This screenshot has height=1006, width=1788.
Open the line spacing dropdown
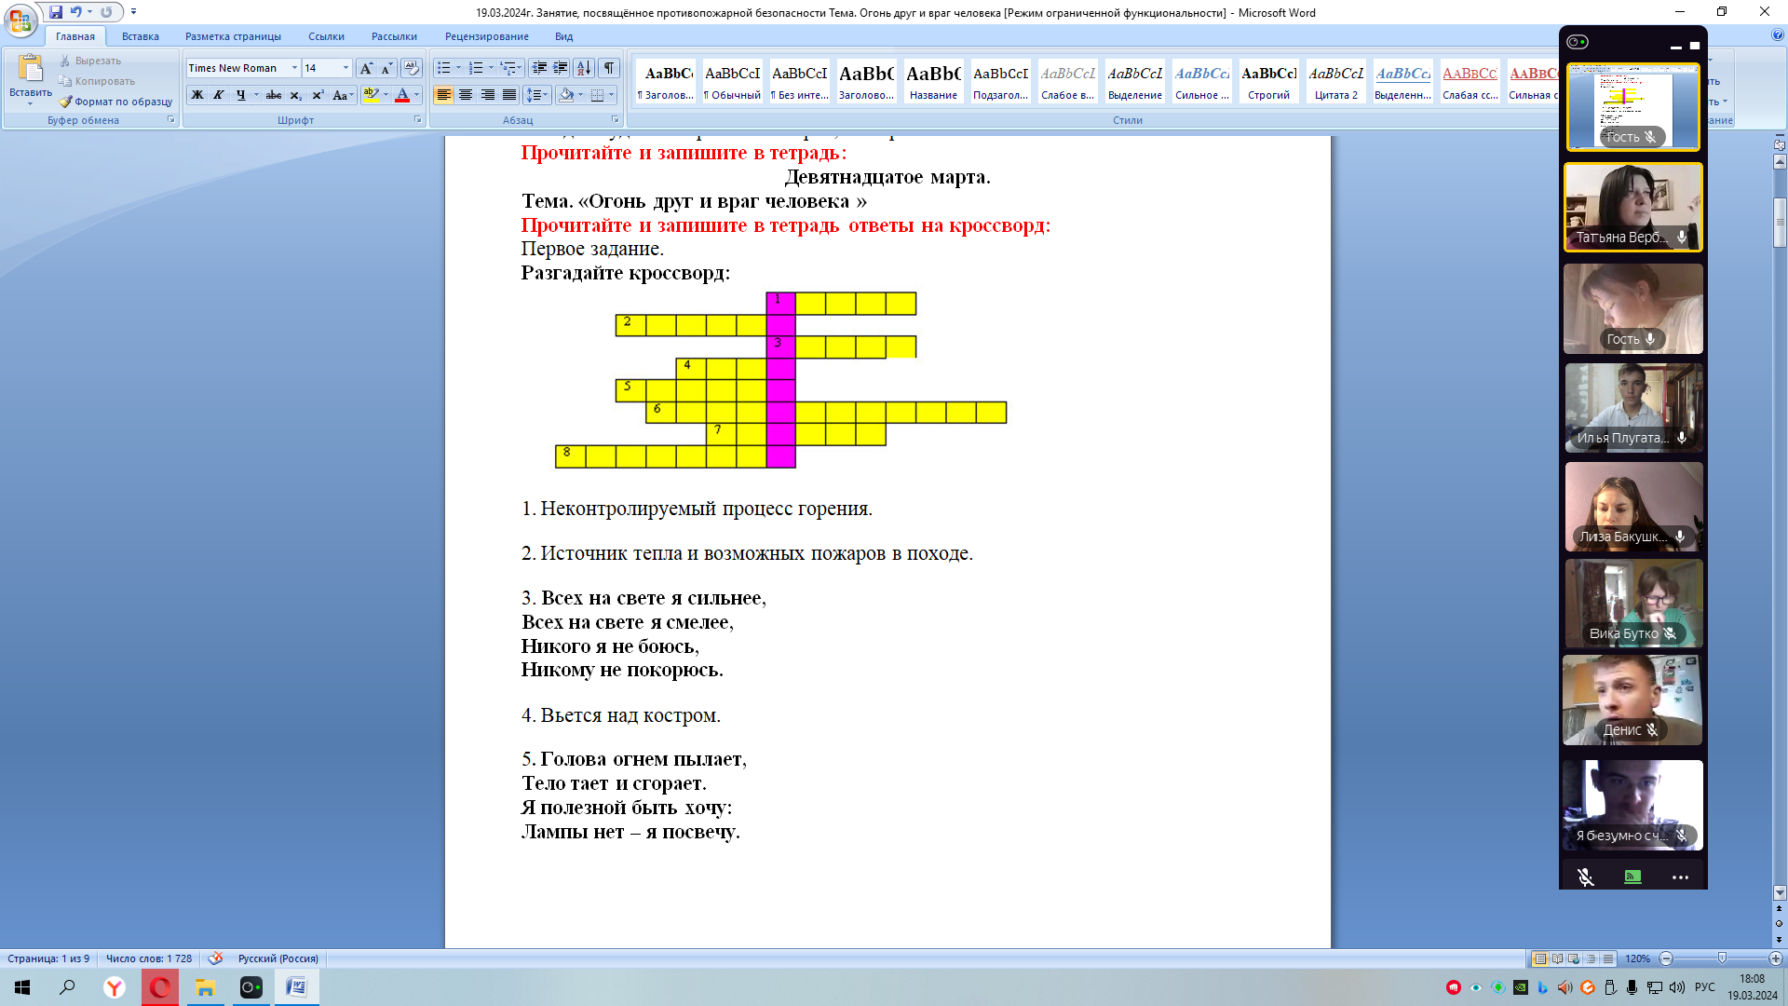(x=537, y=95)
